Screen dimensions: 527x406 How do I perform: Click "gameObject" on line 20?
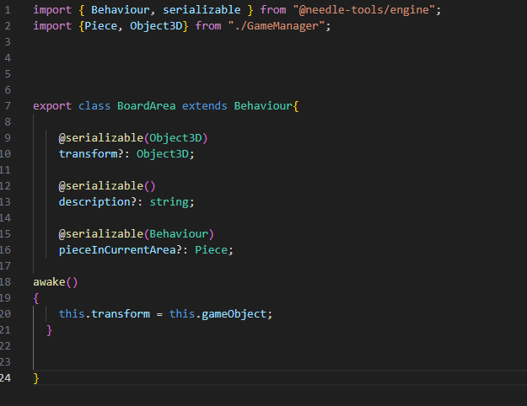point(234,314)
